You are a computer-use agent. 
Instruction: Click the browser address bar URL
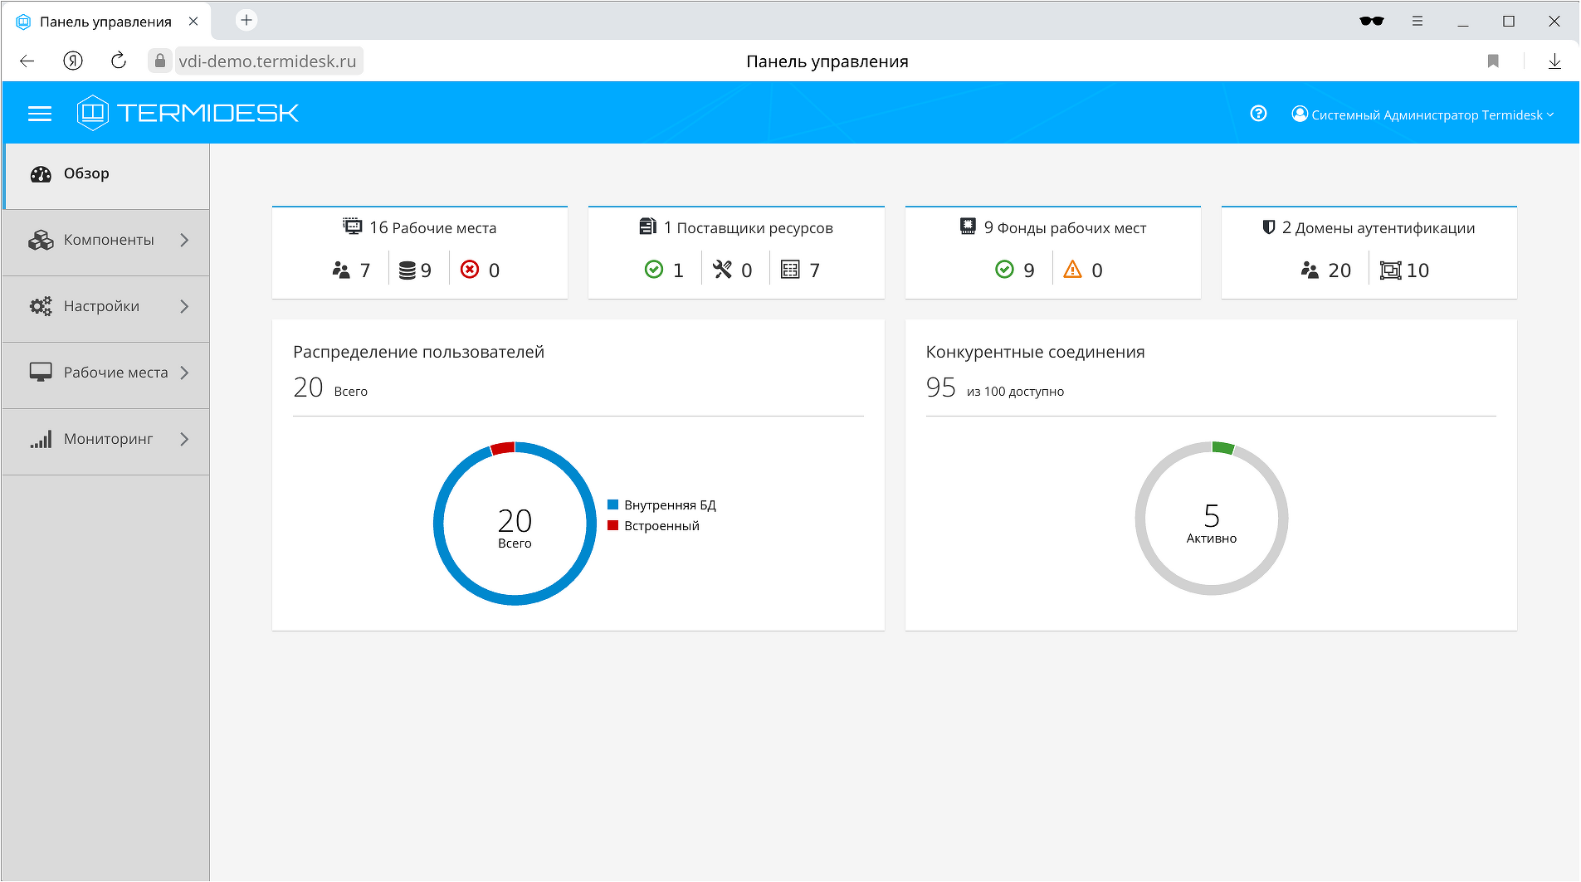pyautogui.click(x=267, y=61)
